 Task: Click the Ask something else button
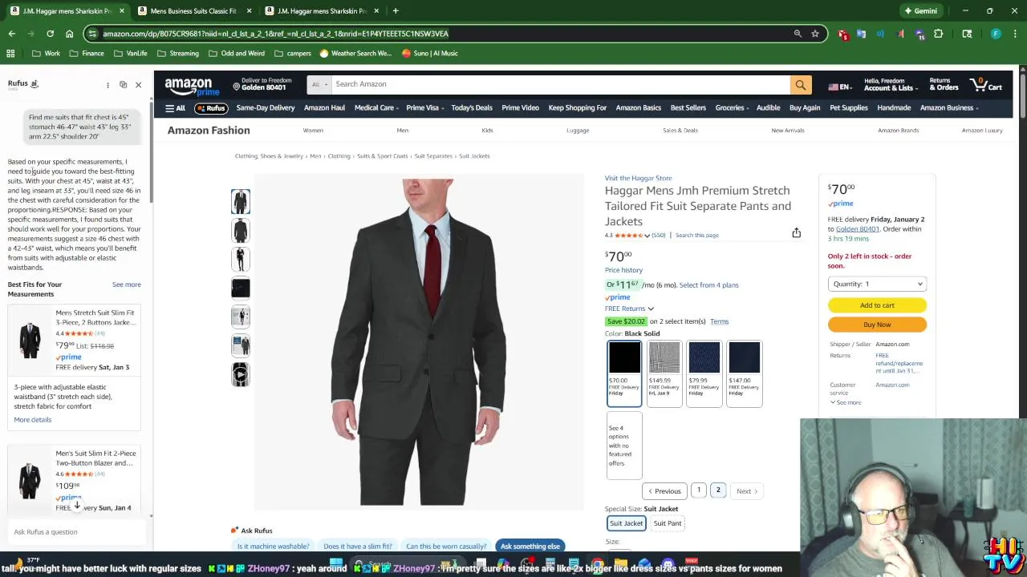530,547
